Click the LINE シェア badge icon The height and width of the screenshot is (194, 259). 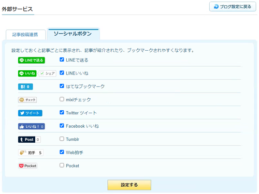coord(48,73)
